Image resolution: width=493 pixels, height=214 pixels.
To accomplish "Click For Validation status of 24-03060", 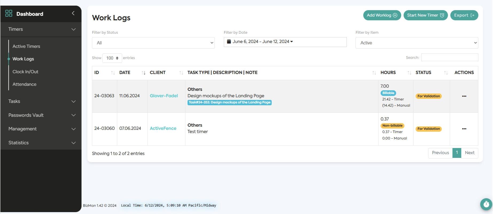I will tap(429, 129).
